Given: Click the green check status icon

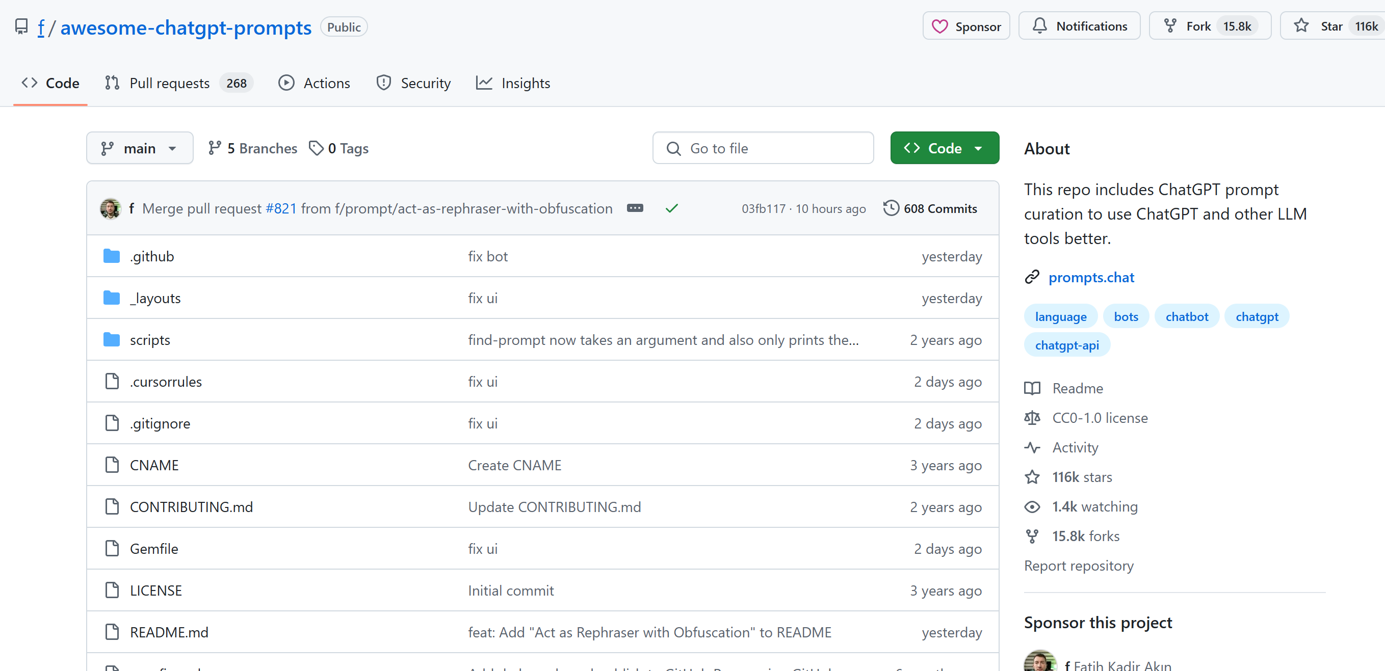Looking at the screenshot, I should coord(671,208).
